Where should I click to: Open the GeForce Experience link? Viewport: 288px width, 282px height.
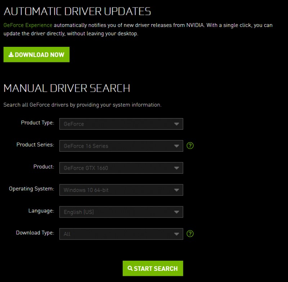28,25
